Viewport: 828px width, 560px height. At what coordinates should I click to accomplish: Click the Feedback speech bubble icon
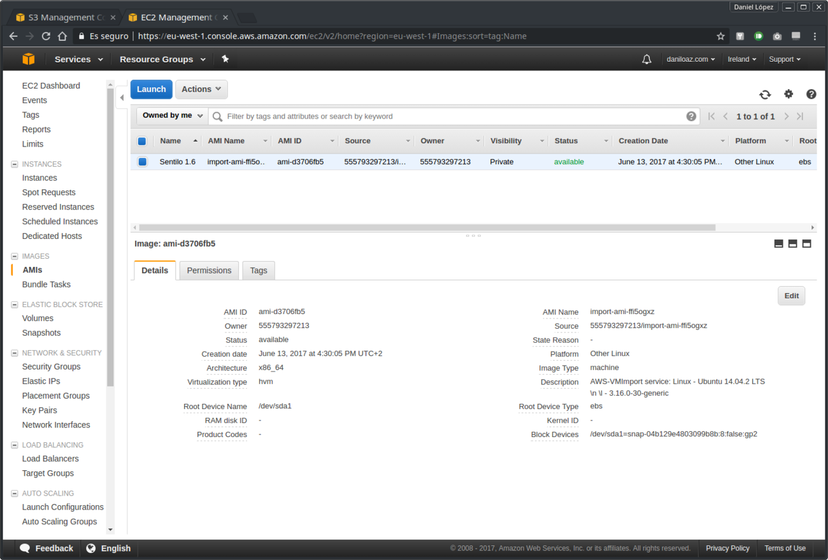(x=25, y=548)
